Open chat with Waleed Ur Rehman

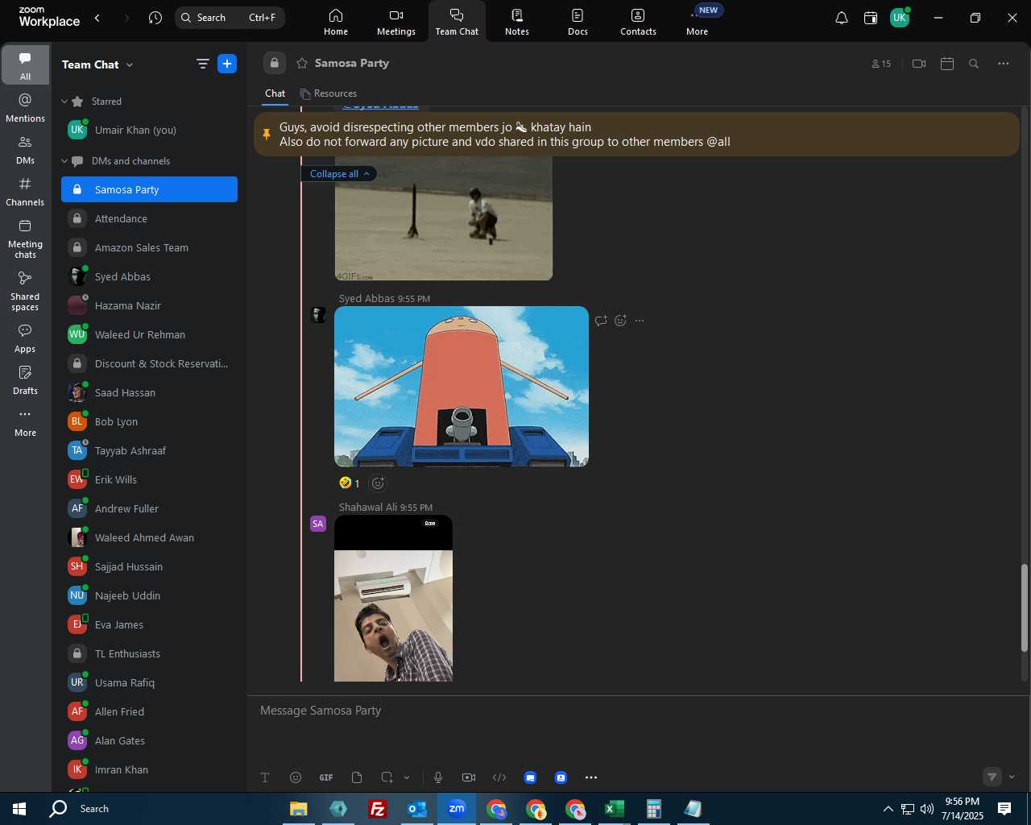click(149, 335)
